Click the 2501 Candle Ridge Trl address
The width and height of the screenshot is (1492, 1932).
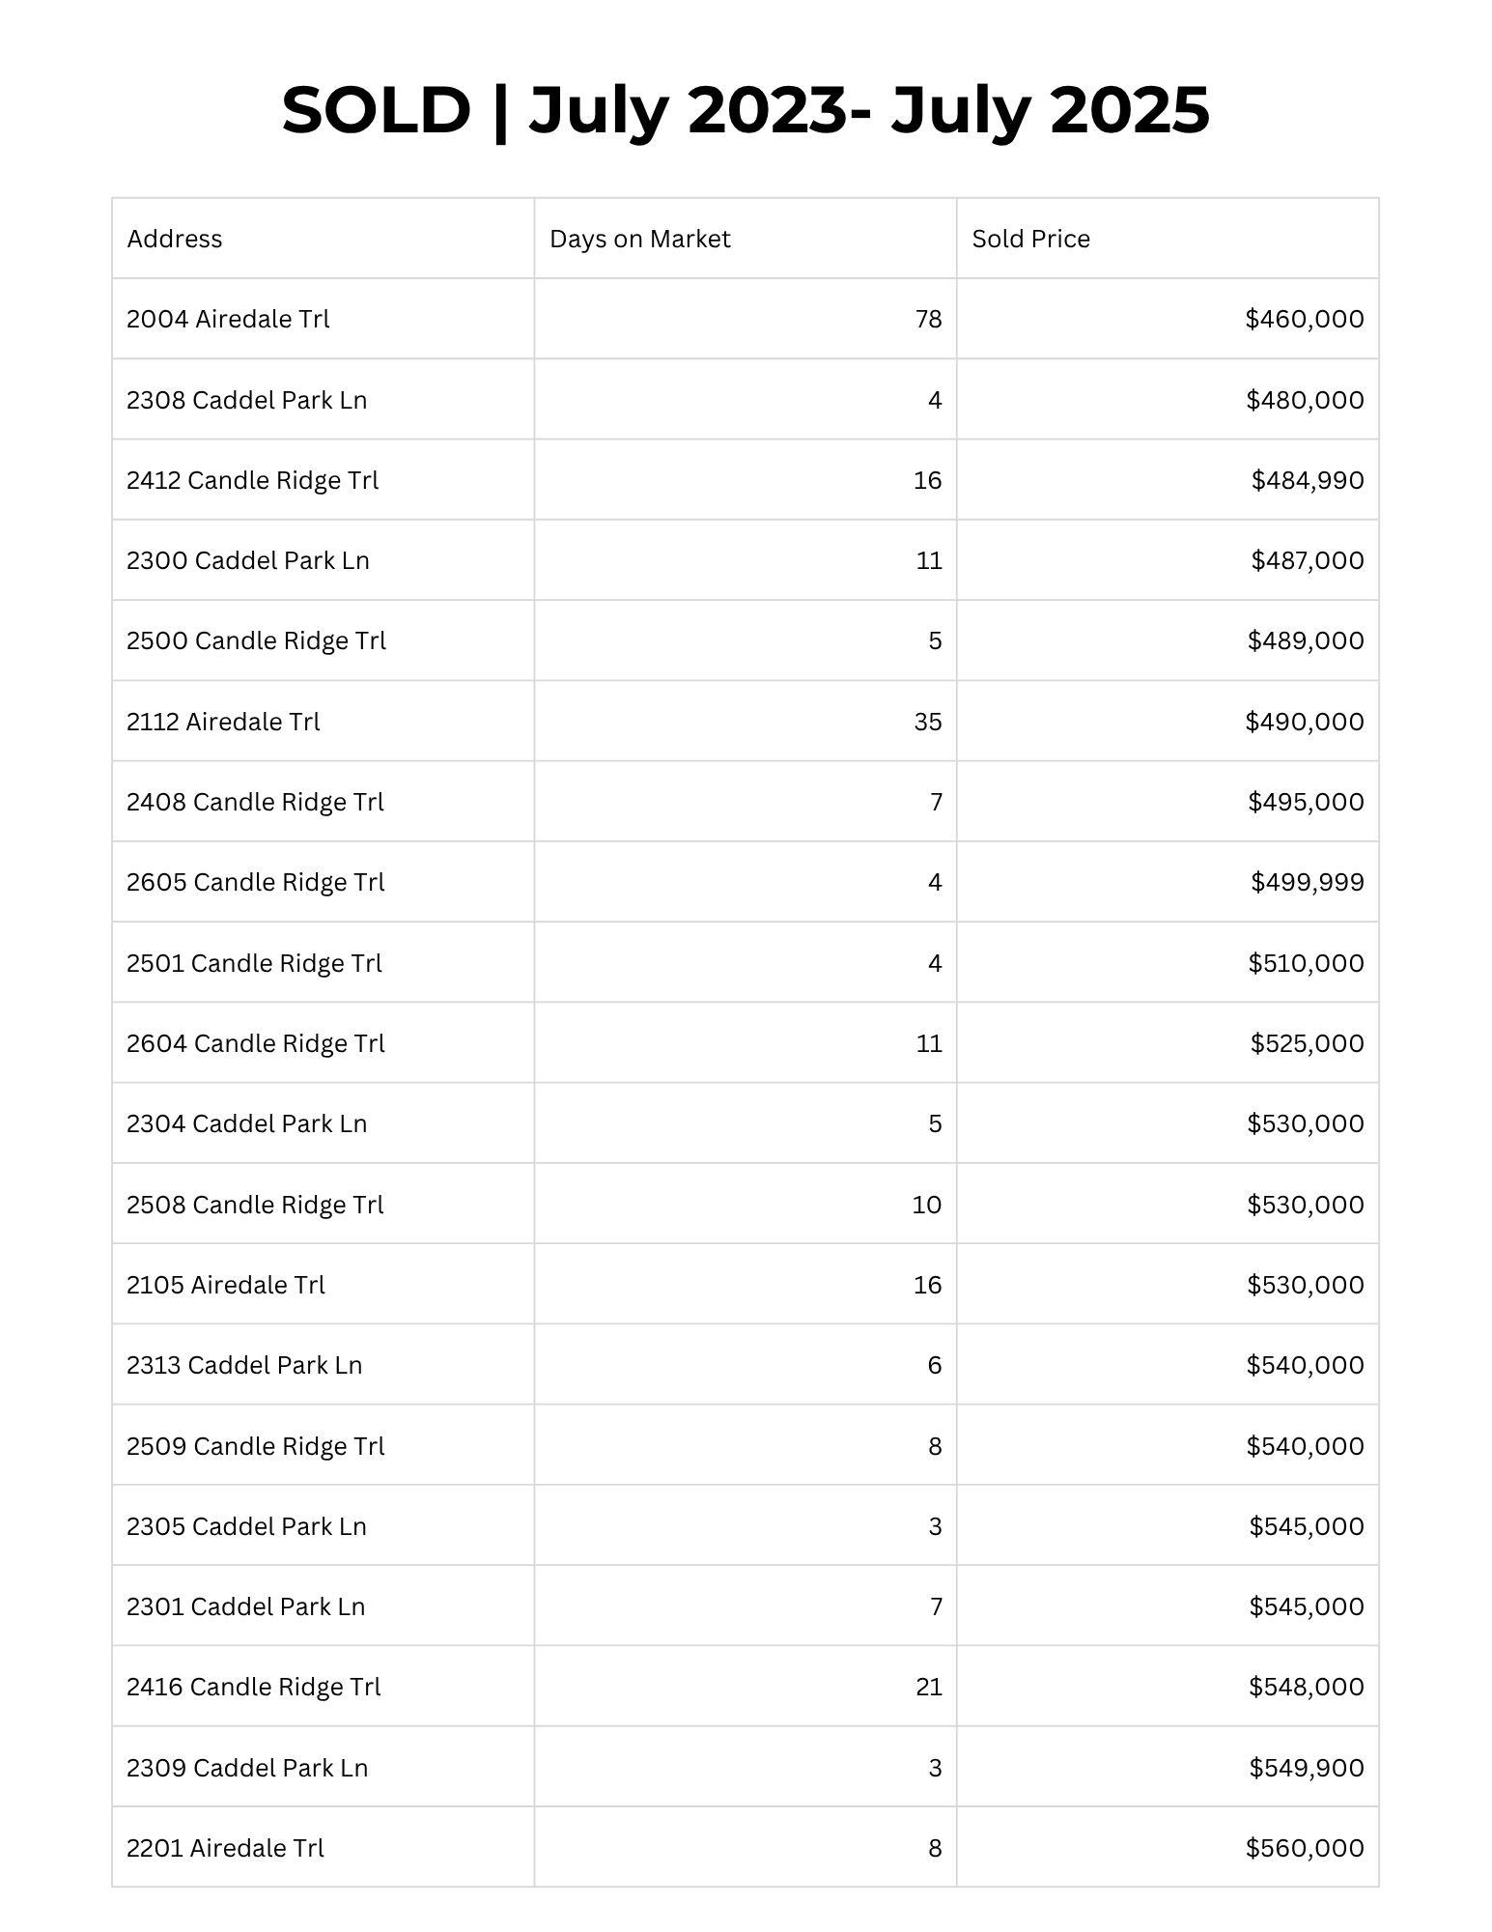(254, 963)
